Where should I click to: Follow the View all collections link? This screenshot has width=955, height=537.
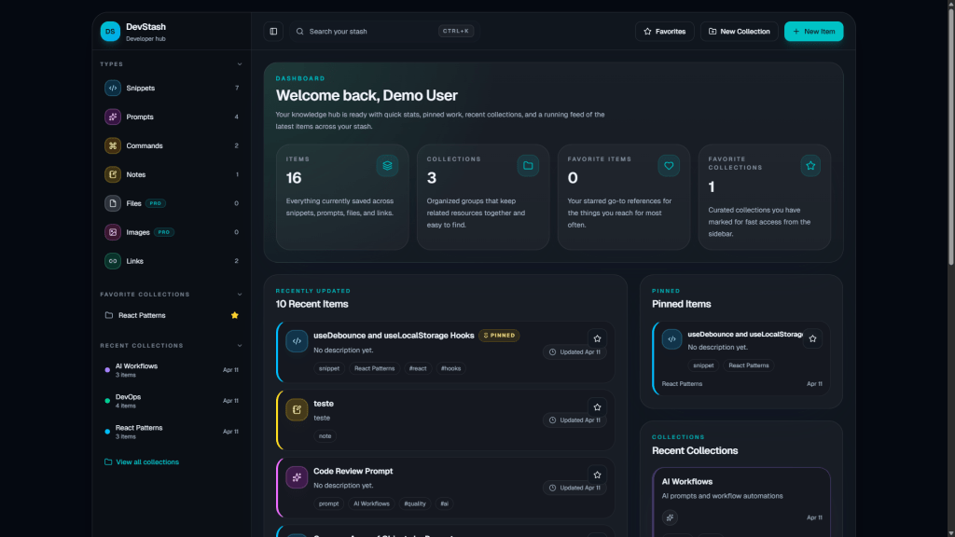[x=146, y=462]
